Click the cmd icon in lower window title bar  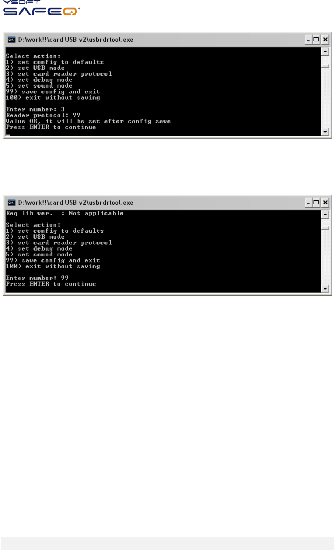(12, 203)
